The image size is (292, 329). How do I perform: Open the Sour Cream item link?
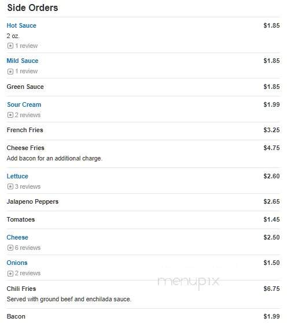(24, 104)
